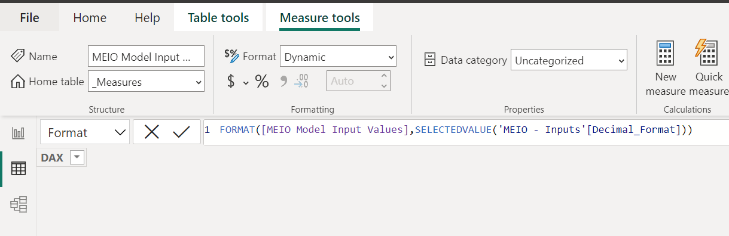Click the Format $% icon
The height and width of the screenshot is (236, 729).
coord(231,55)
